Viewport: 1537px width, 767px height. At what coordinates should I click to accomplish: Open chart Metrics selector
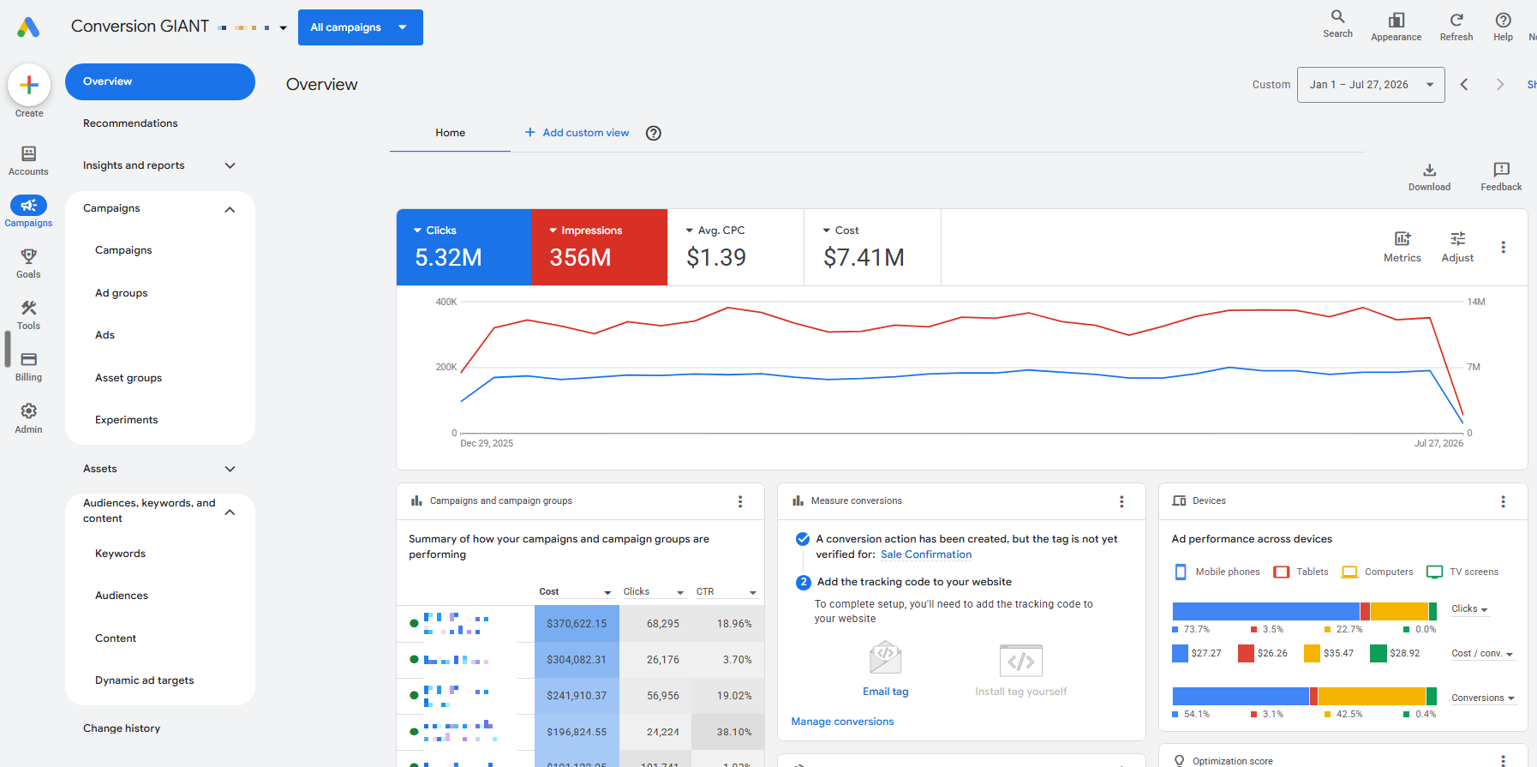[1402, 247]
